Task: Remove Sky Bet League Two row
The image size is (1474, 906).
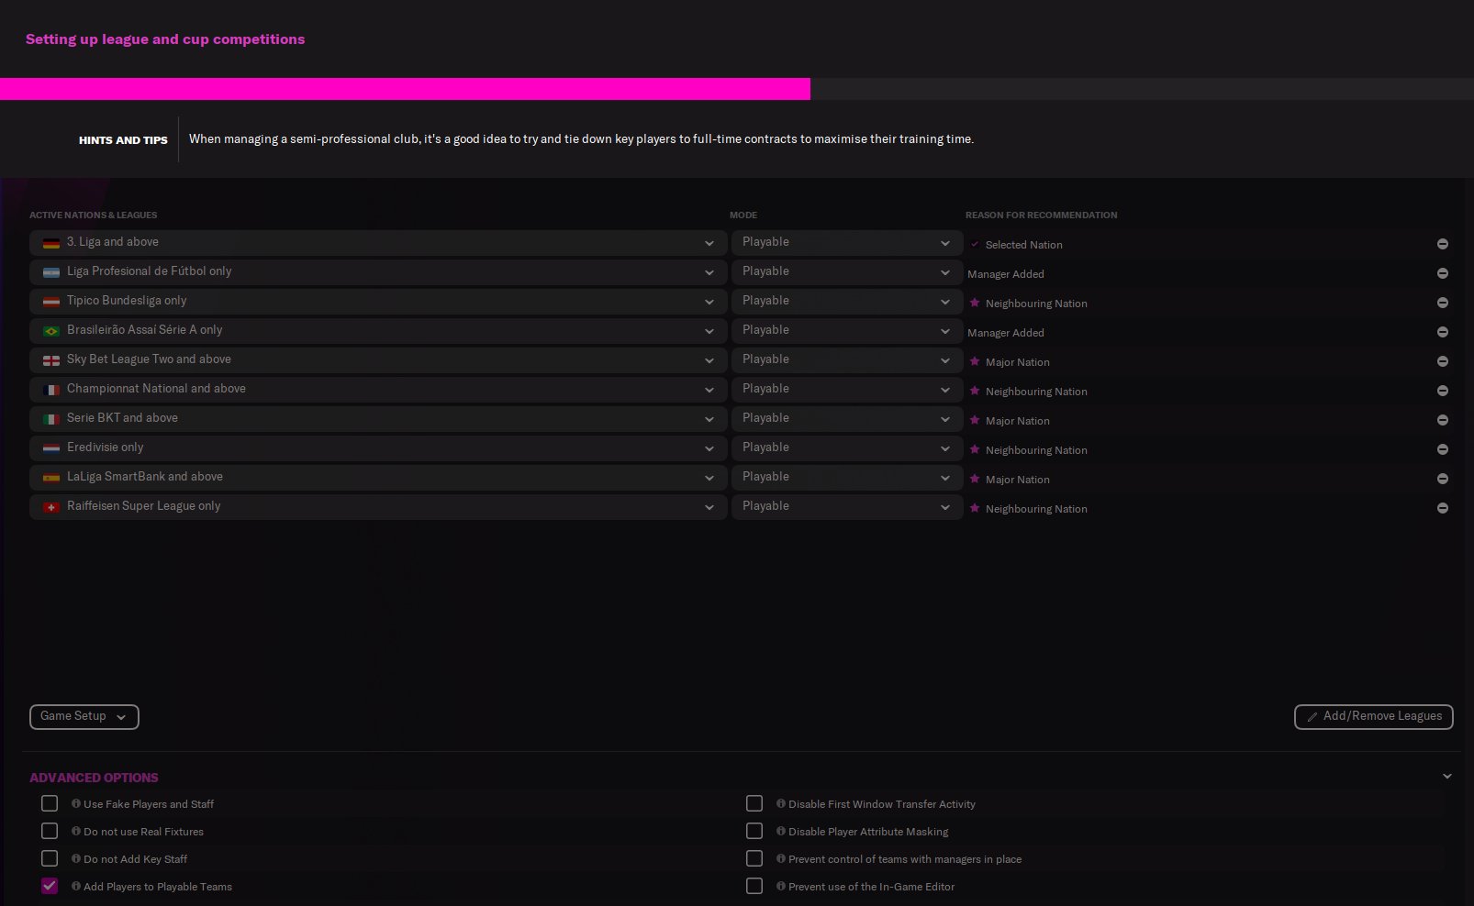Action: pyautogui.click(x=1443, y=361)
